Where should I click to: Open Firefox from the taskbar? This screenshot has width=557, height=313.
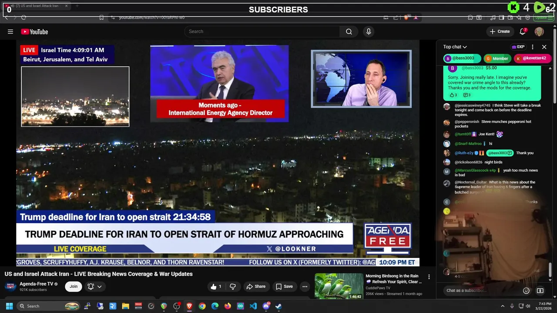tap(228, 306)
